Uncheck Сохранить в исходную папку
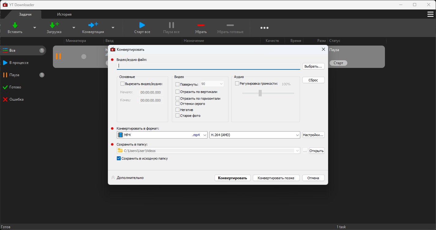This screenshot has height=230, width=436. [119, 158]
